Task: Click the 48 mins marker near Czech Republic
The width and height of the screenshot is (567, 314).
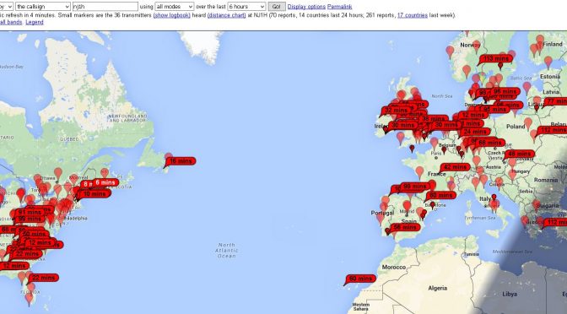Action: tap(519, 154)
